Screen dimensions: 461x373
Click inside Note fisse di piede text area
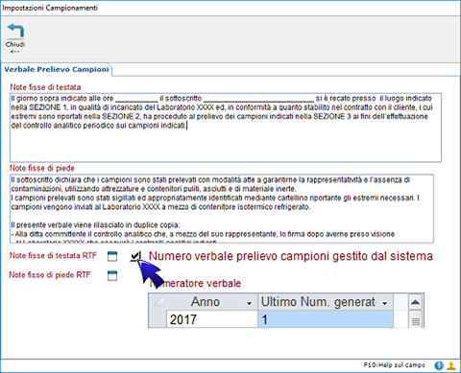click(x=222, y=209)
